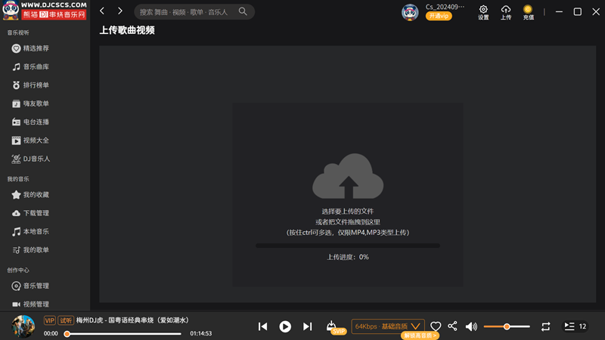Screen dimensions: 605x340
Task: Favorite the track with heart icon
Action: 436,326
